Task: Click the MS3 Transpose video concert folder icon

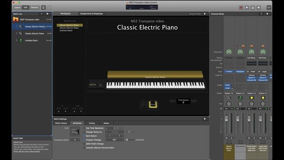Action: (16, 20)
